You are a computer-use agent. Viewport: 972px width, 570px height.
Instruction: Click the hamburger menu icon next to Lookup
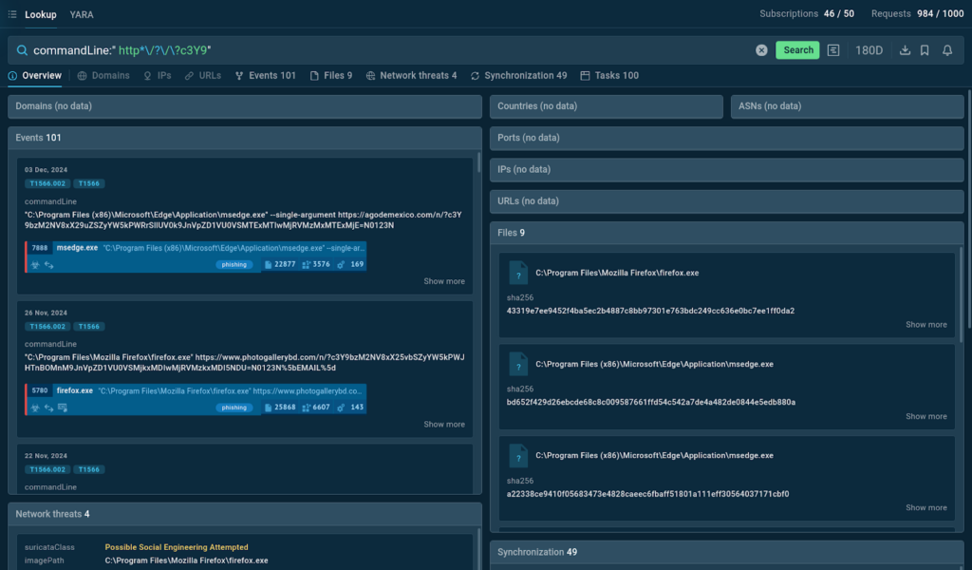point(12,14)
